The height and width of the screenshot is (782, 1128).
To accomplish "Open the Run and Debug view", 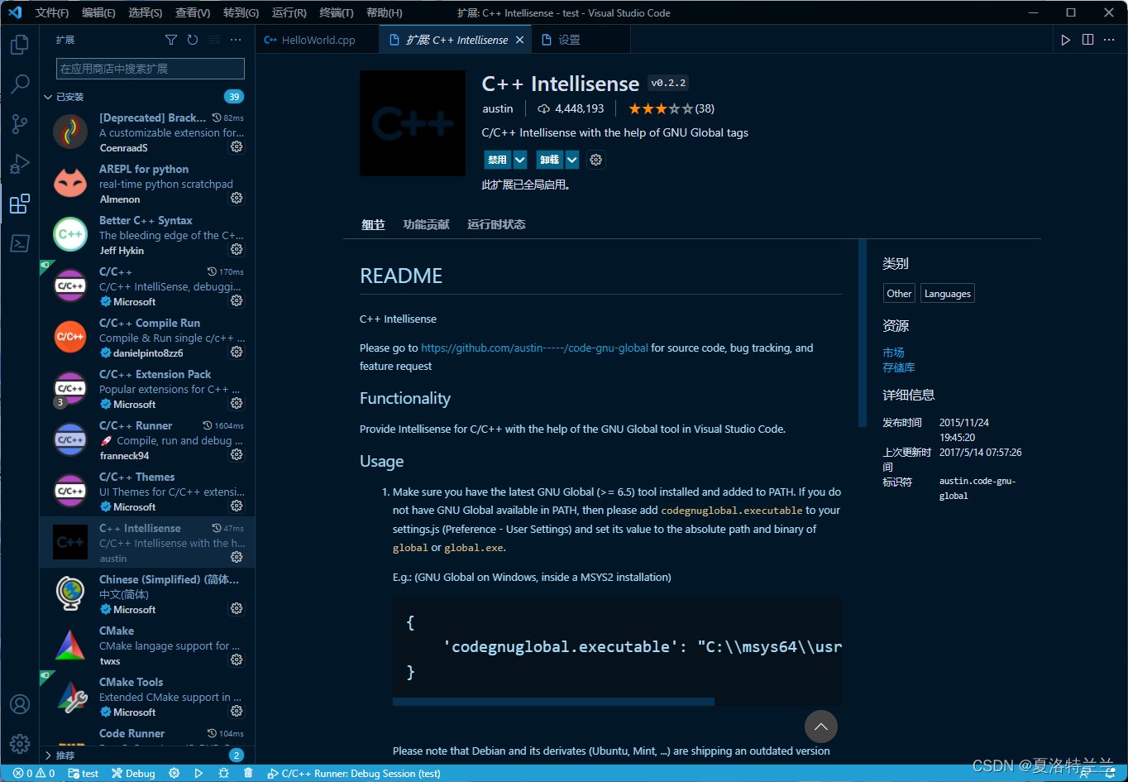I will coord(20,164).
